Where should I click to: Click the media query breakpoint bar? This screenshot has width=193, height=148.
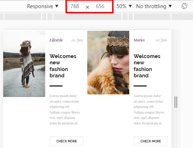pyautogui.click(x=97, y=17)
